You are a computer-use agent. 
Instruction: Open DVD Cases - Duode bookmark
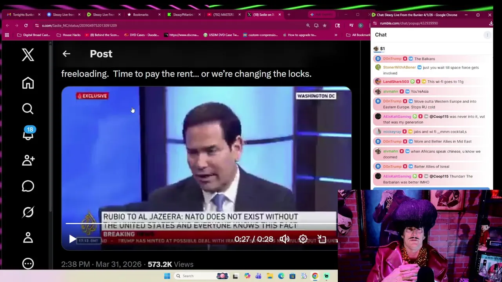[x=142, y=35]
